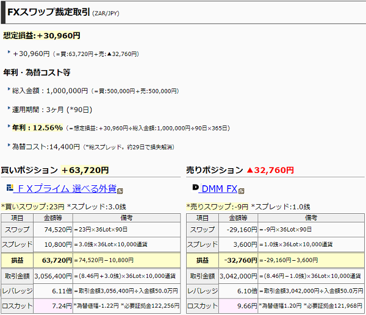Click the 年利・為替コスト等 subheading
The height and width of the screenshot is (315, 366).
point(37,73)
